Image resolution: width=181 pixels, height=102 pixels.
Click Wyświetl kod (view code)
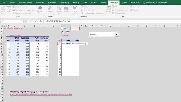coord(87,10)
